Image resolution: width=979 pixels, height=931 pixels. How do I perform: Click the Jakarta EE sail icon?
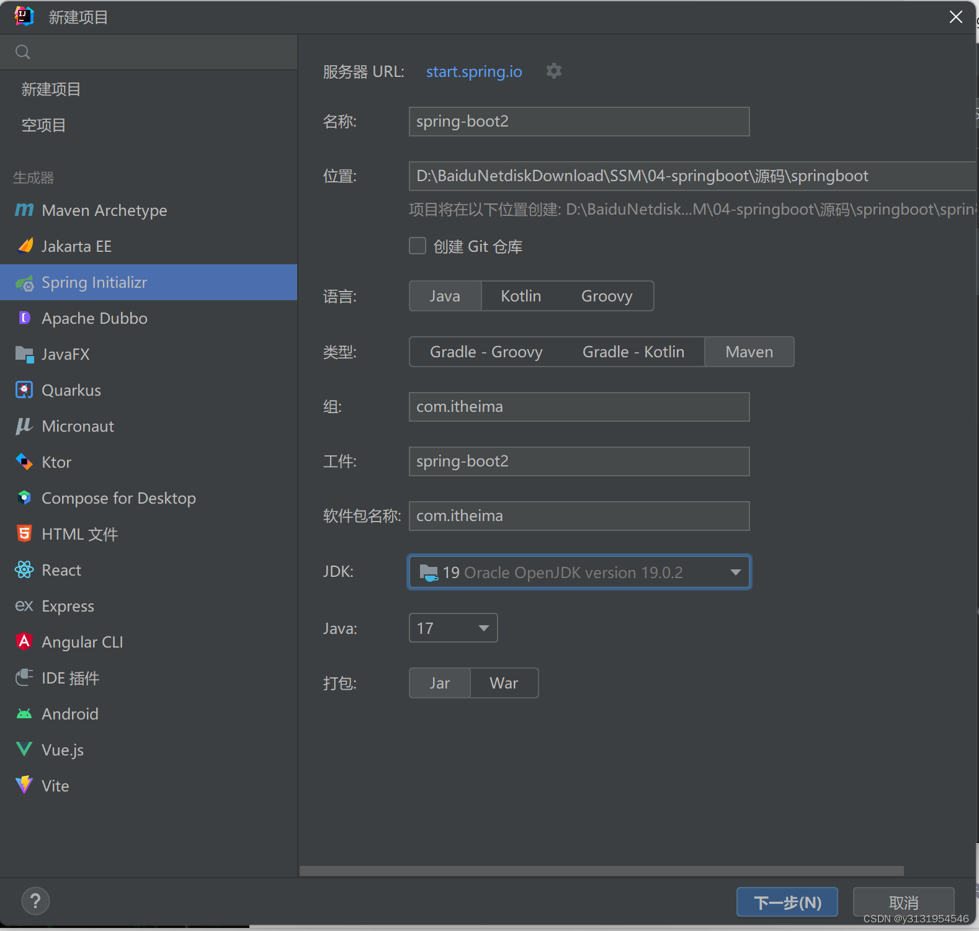click(x=25, y=246)
